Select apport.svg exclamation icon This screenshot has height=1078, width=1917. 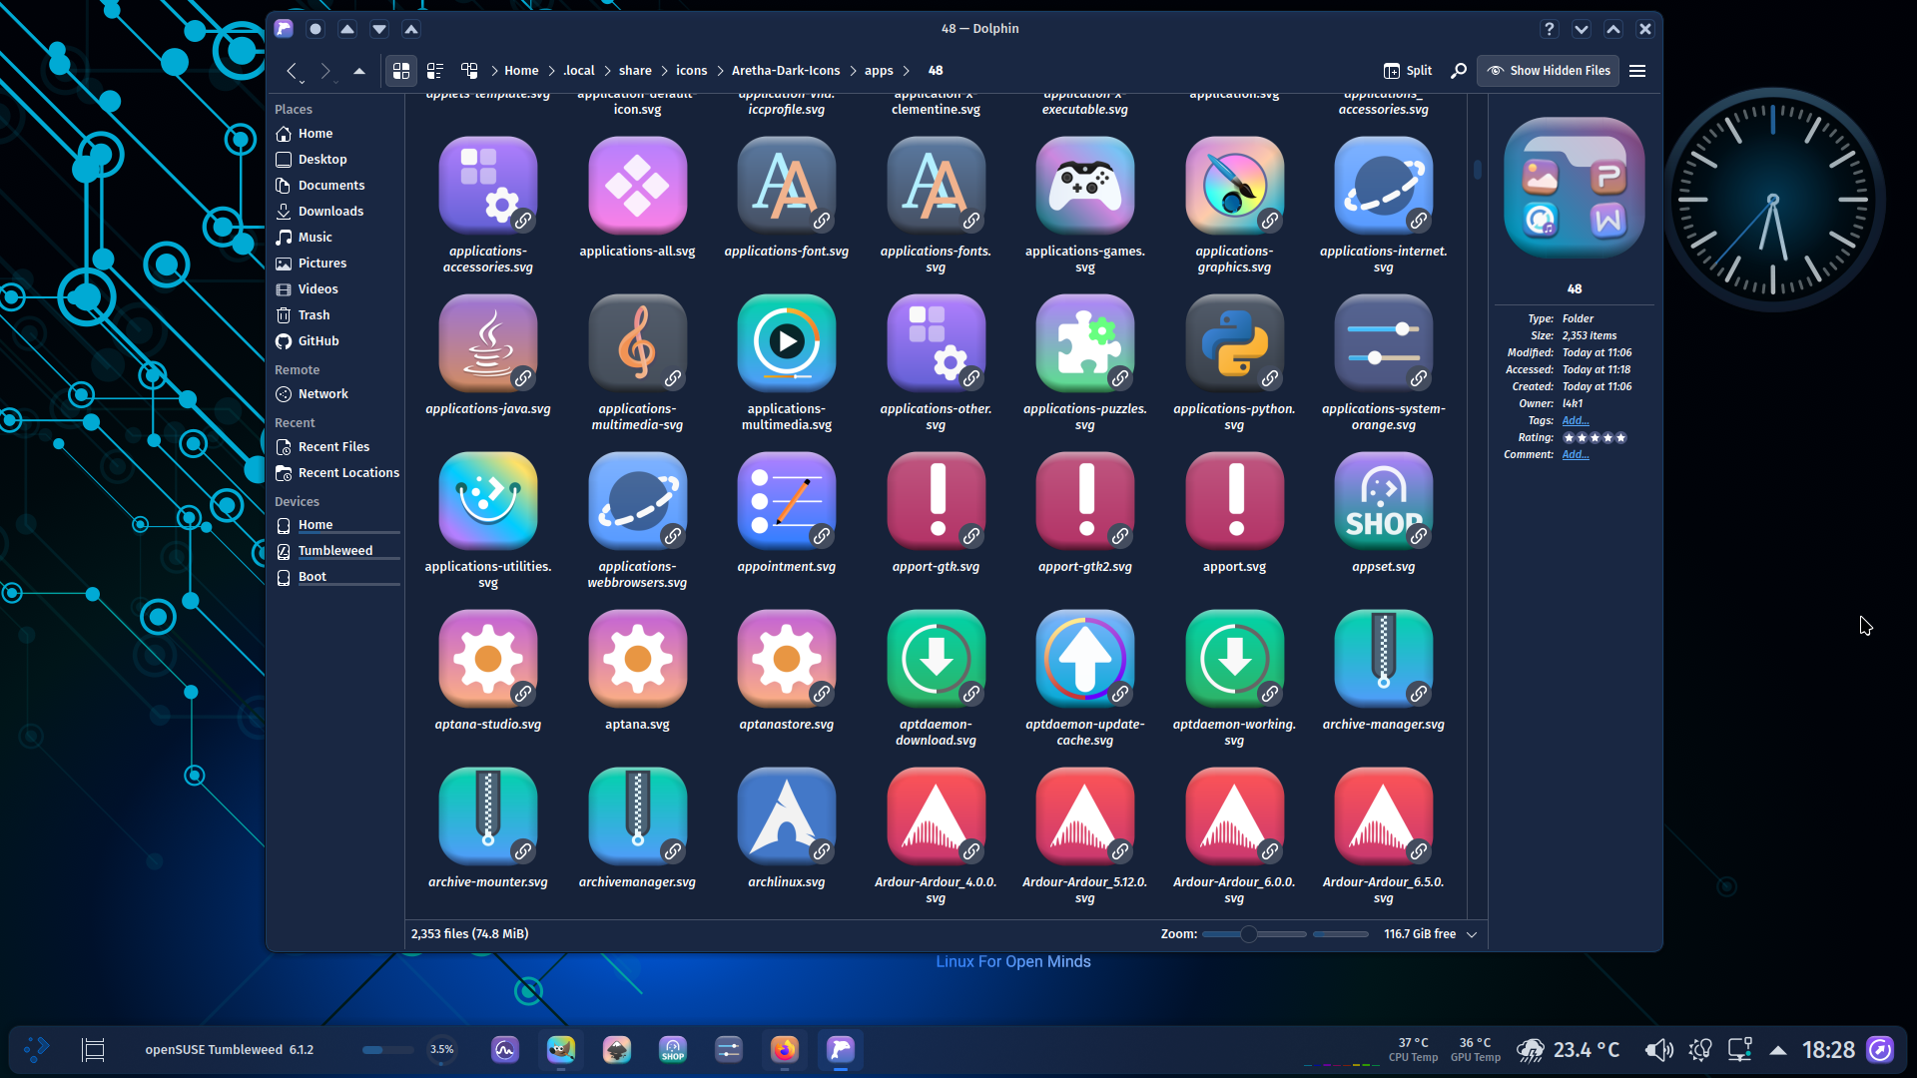point(1234,501)
